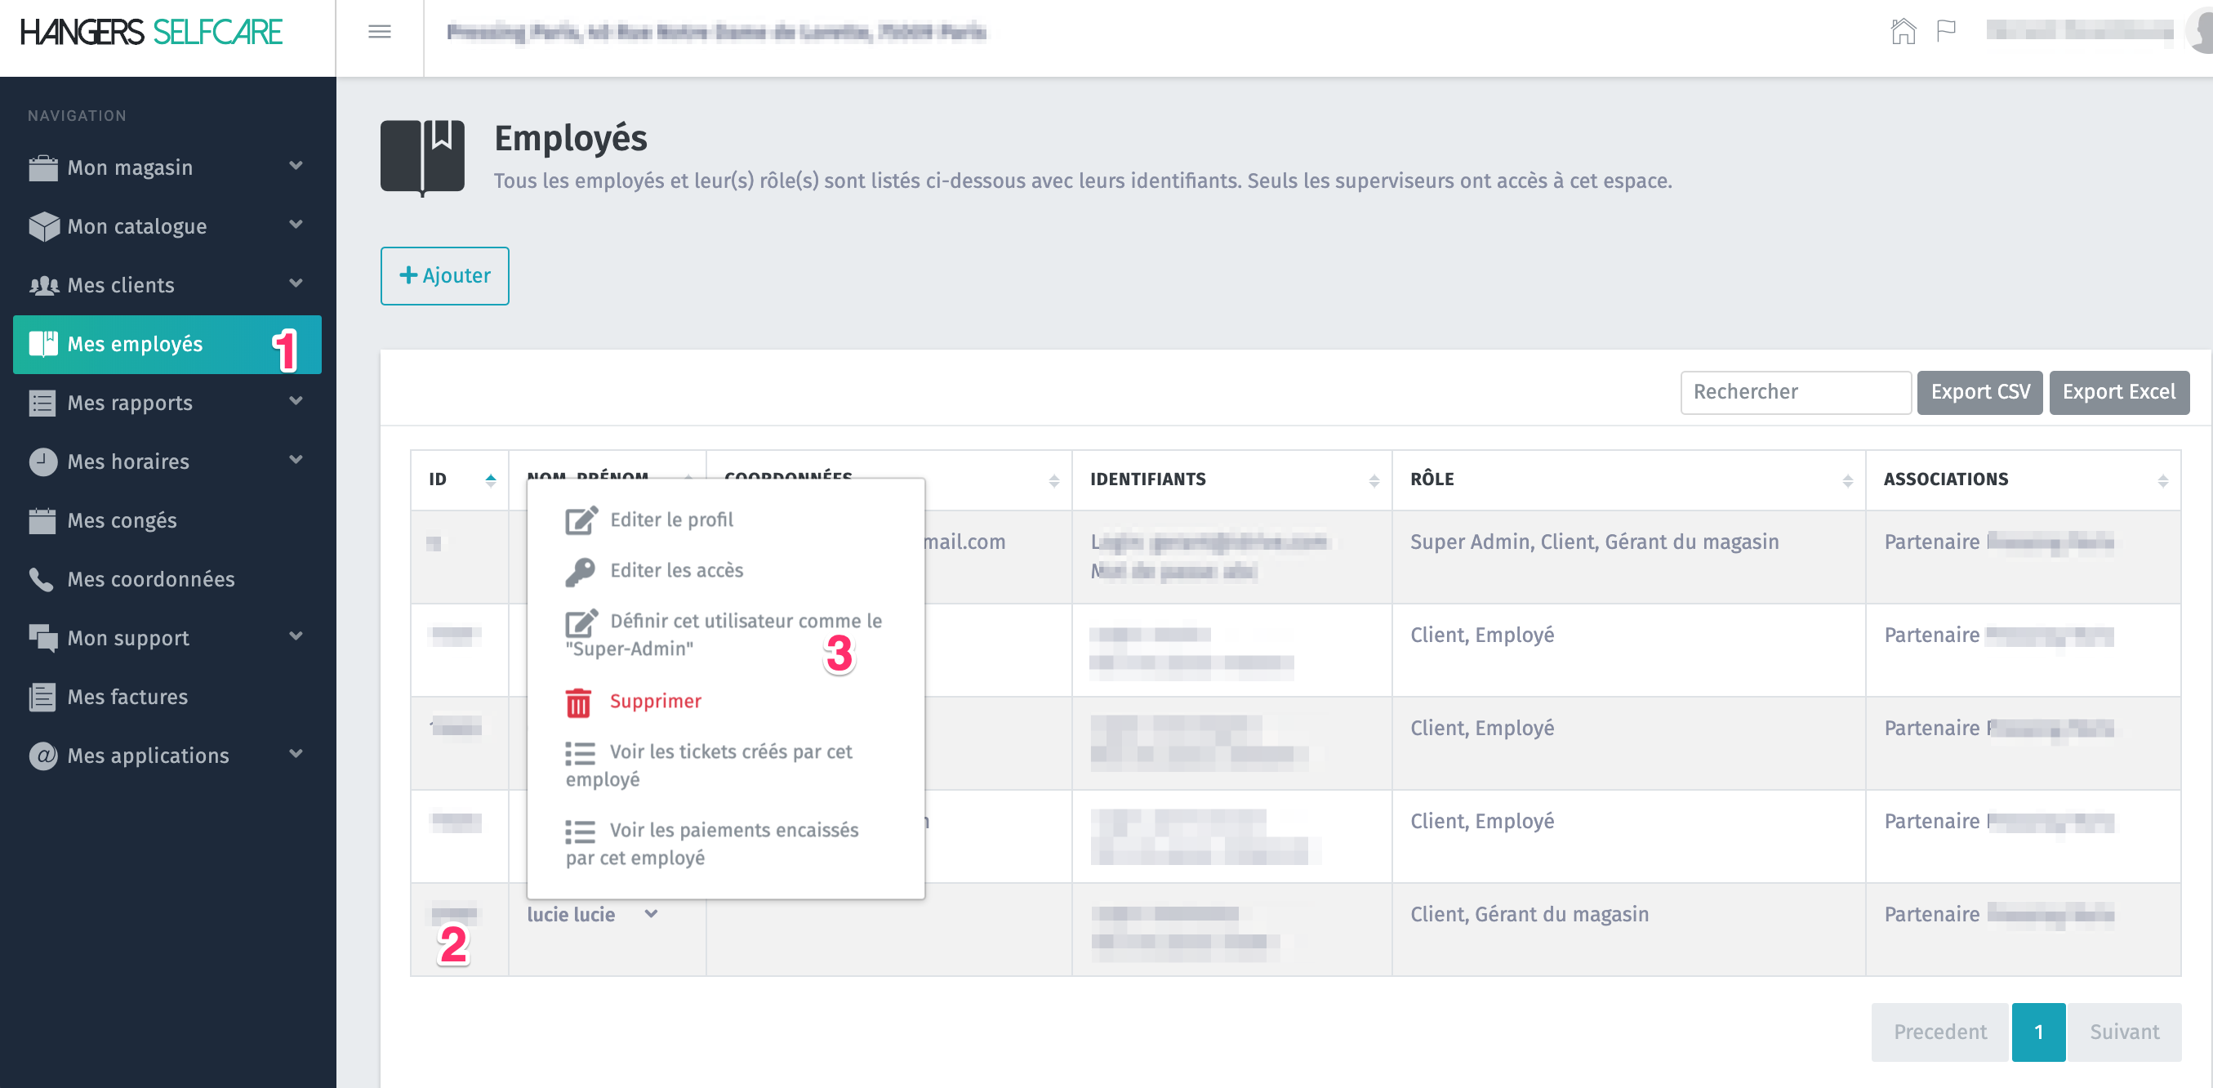This screenshot has height=1088, width=2213.
Task: Click the hamburger menu icon
Action: pyautogui.click(x=379, y=33)
